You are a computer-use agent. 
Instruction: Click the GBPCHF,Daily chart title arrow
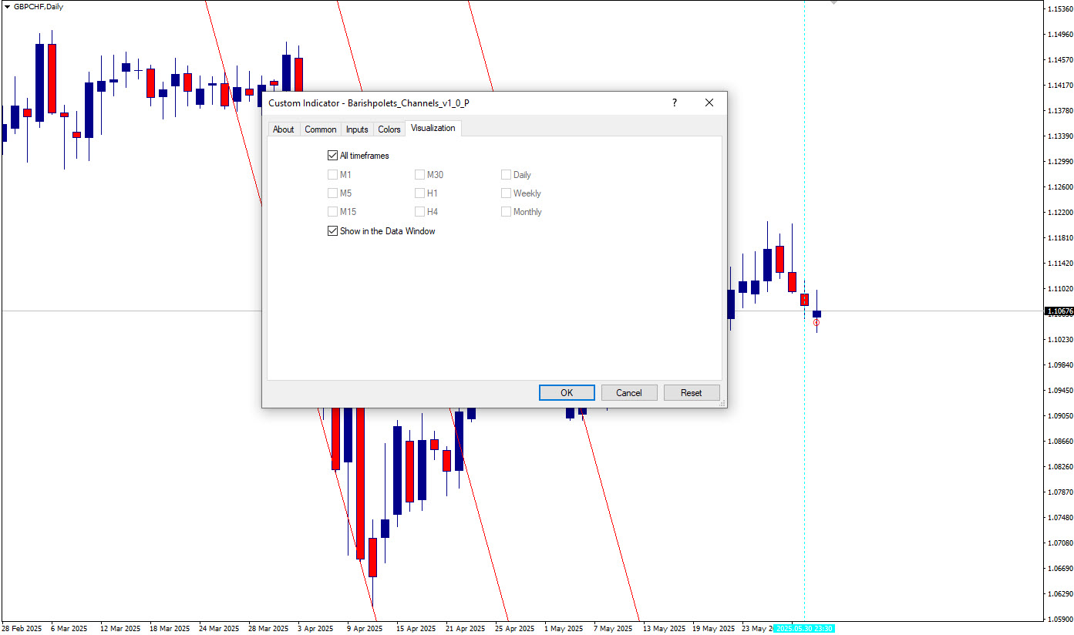[7, 6]
